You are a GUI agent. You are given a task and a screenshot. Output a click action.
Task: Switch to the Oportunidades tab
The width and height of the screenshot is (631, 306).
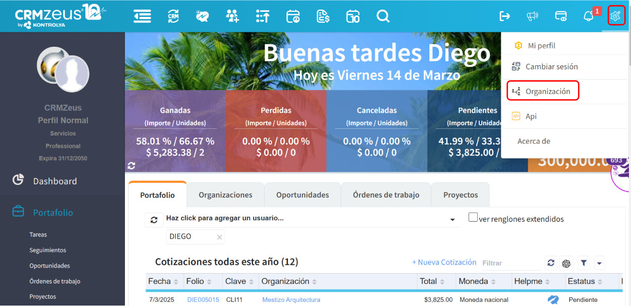(x=302, y=195)
